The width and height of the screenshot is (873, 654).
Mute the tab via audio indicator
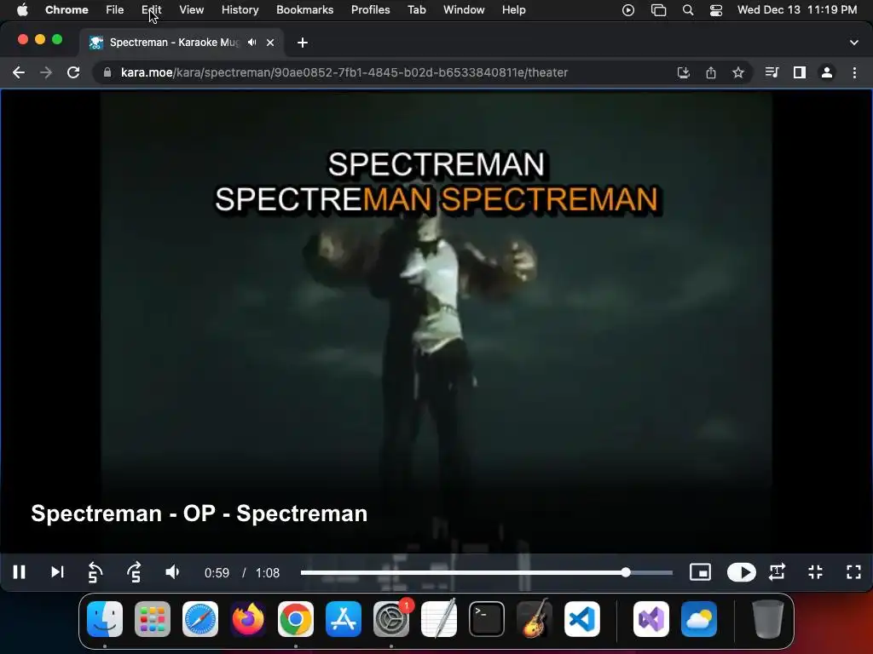pyautogui.click(x=252, y=43)
